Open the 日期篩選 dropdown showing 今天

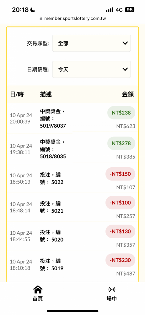tap(92, 69)
